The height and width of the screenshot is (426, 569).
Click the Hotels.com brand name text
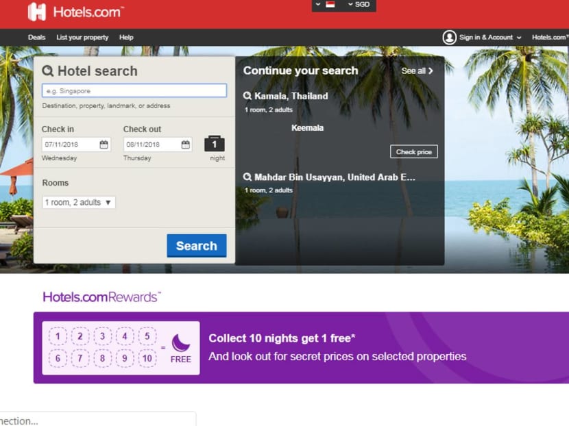(88, 12)
